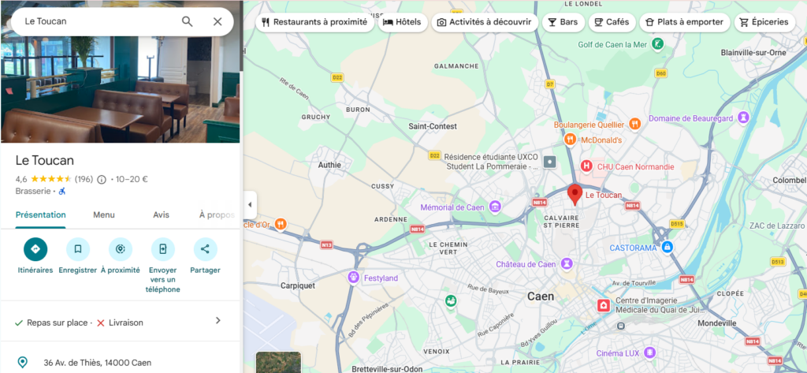Screen dimensions: 807x373
Task: Open the Avis reviews tab
Action: click(x=161, y=214)
